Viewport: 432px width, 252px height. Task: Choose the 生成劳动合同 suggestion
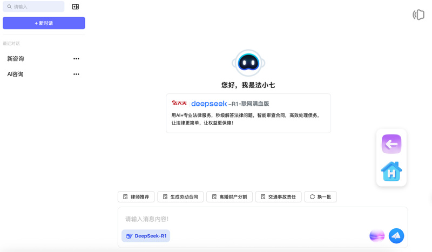coord(180,196)
